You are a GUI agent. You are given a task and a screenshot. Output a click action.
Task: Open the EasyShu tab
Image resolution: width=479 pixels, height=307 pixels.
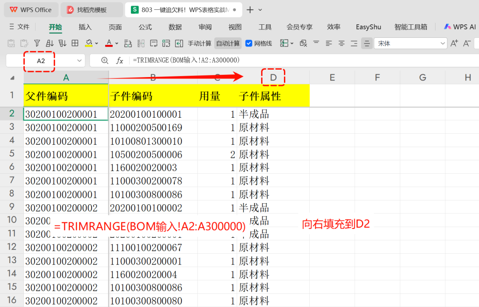point(369,27)
